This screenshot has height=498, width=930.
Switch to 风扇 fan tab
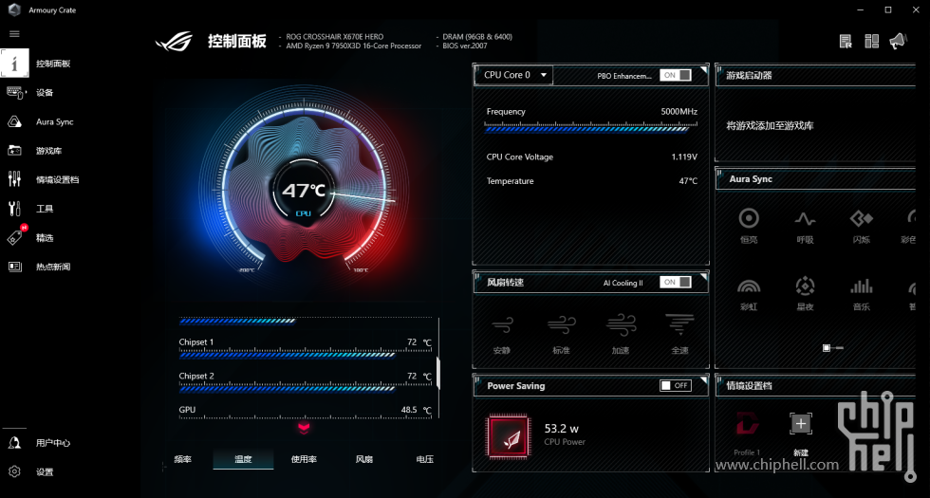[x=364, y=459]
